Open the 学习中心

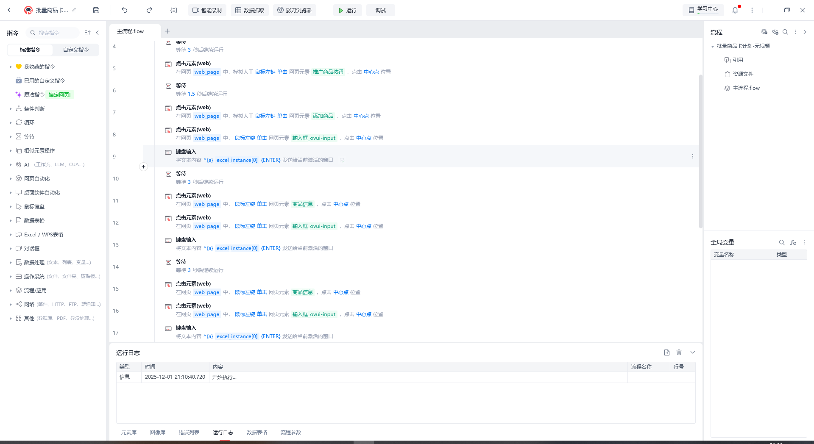(704, 9)
